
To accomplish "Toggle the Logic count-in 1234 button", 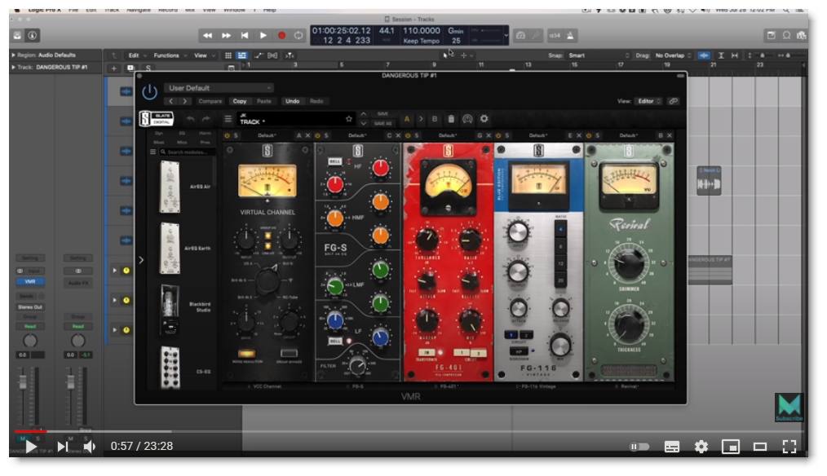I will [555, 35].
